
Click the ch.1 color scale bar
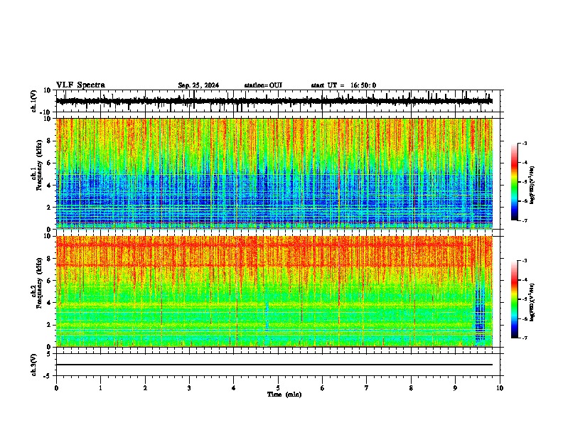click(515, 182)
